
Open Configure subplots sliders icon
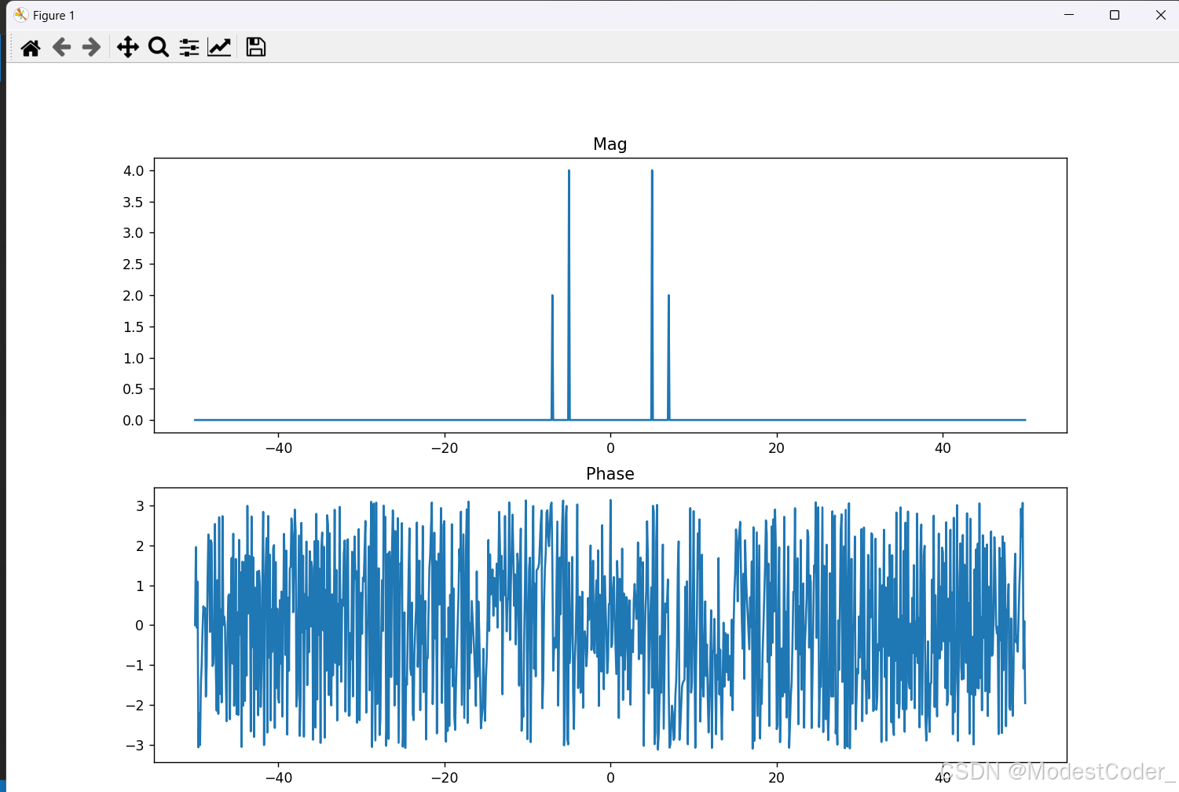click(189, 48)
